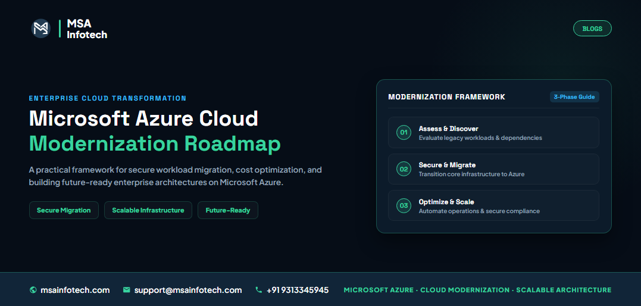Click the MSA Infotech brand name text

pyautogui.click(x=87, y=29)
